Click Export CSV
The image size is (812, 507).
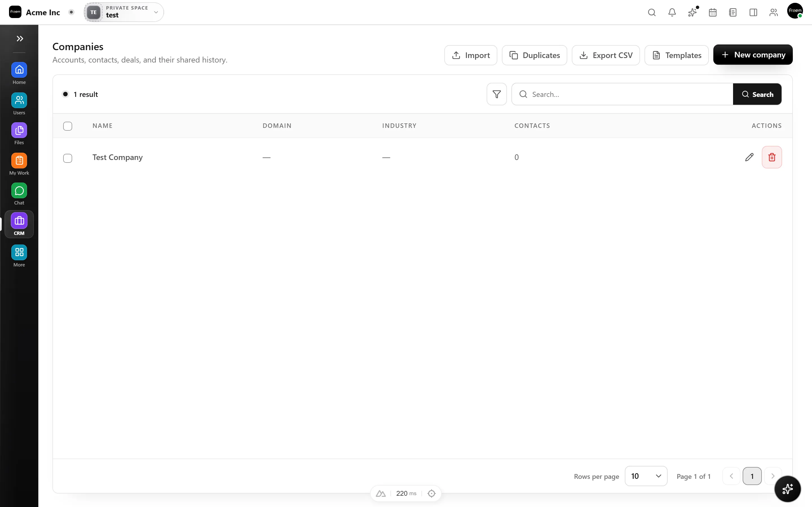606,55
